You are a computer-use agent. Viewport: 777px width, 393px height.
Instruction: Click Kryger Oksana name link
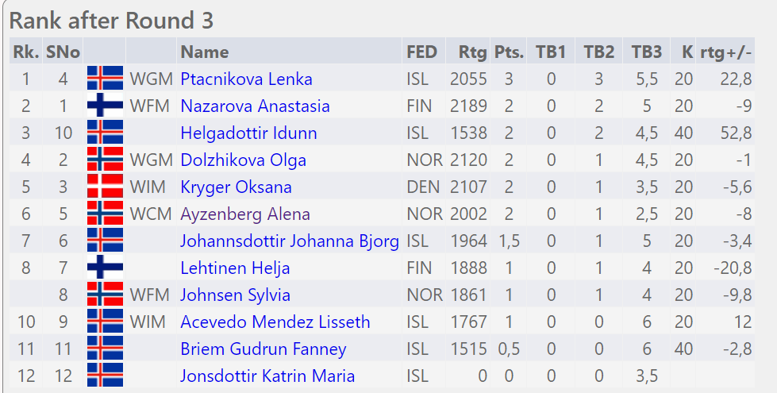(x=236, y=187)
